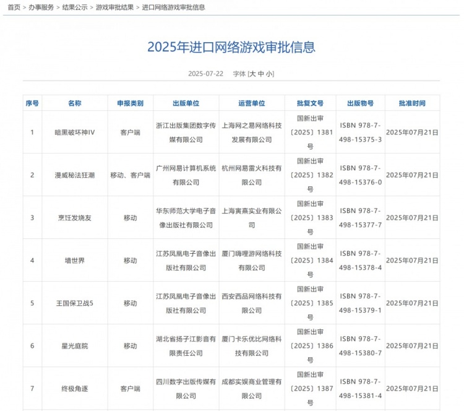Image resolution: width=464 pixels, height=411 pixels.
Task: Click ISBN 978-7-498-15379-1
Action: tap(361, 303)
